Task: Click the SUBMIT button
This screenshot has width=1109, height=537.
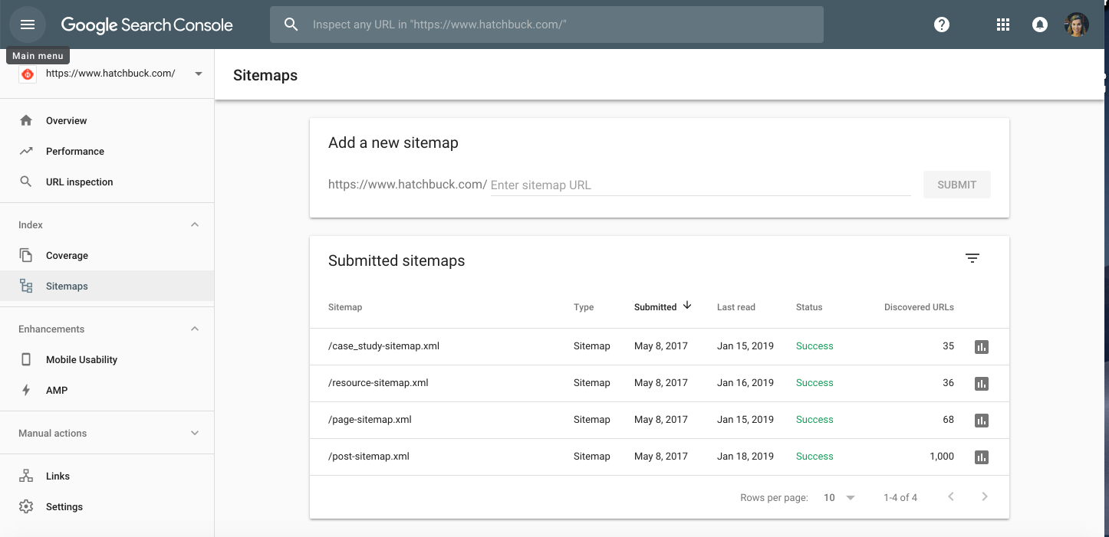Action: pyautogui.click(x=956, y=185)
